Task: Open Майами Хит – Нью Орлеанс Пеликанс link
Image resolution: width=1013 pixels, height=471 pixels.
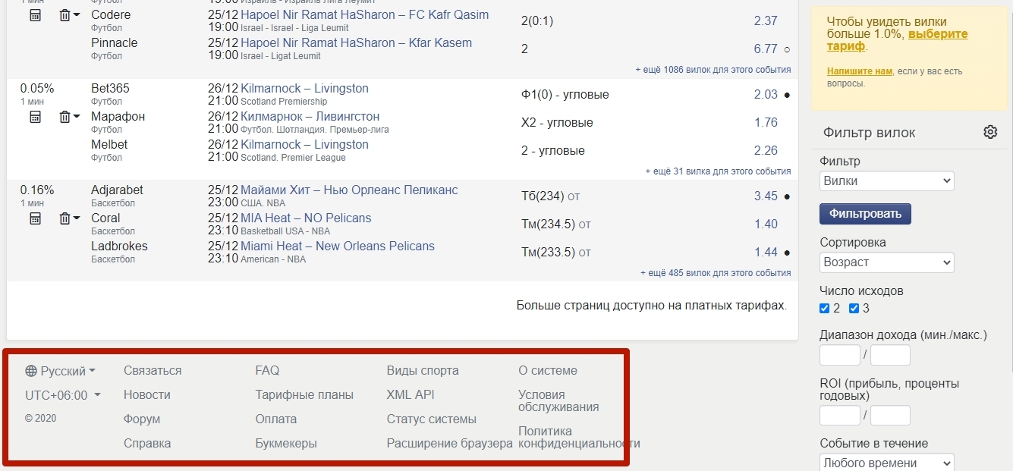Action: point(349,190)
